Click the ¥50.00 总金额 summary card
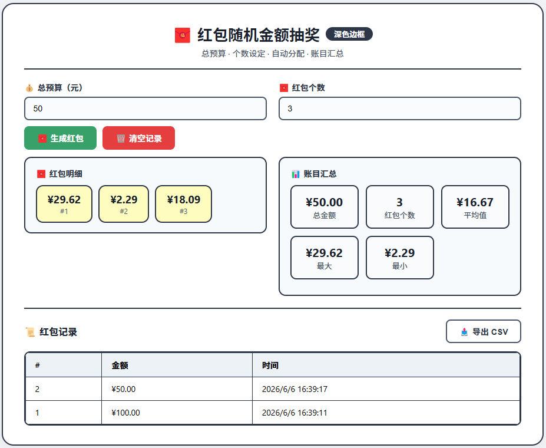Screen dimensions: 546x448 pyautogui.click(x=325, y=207)
